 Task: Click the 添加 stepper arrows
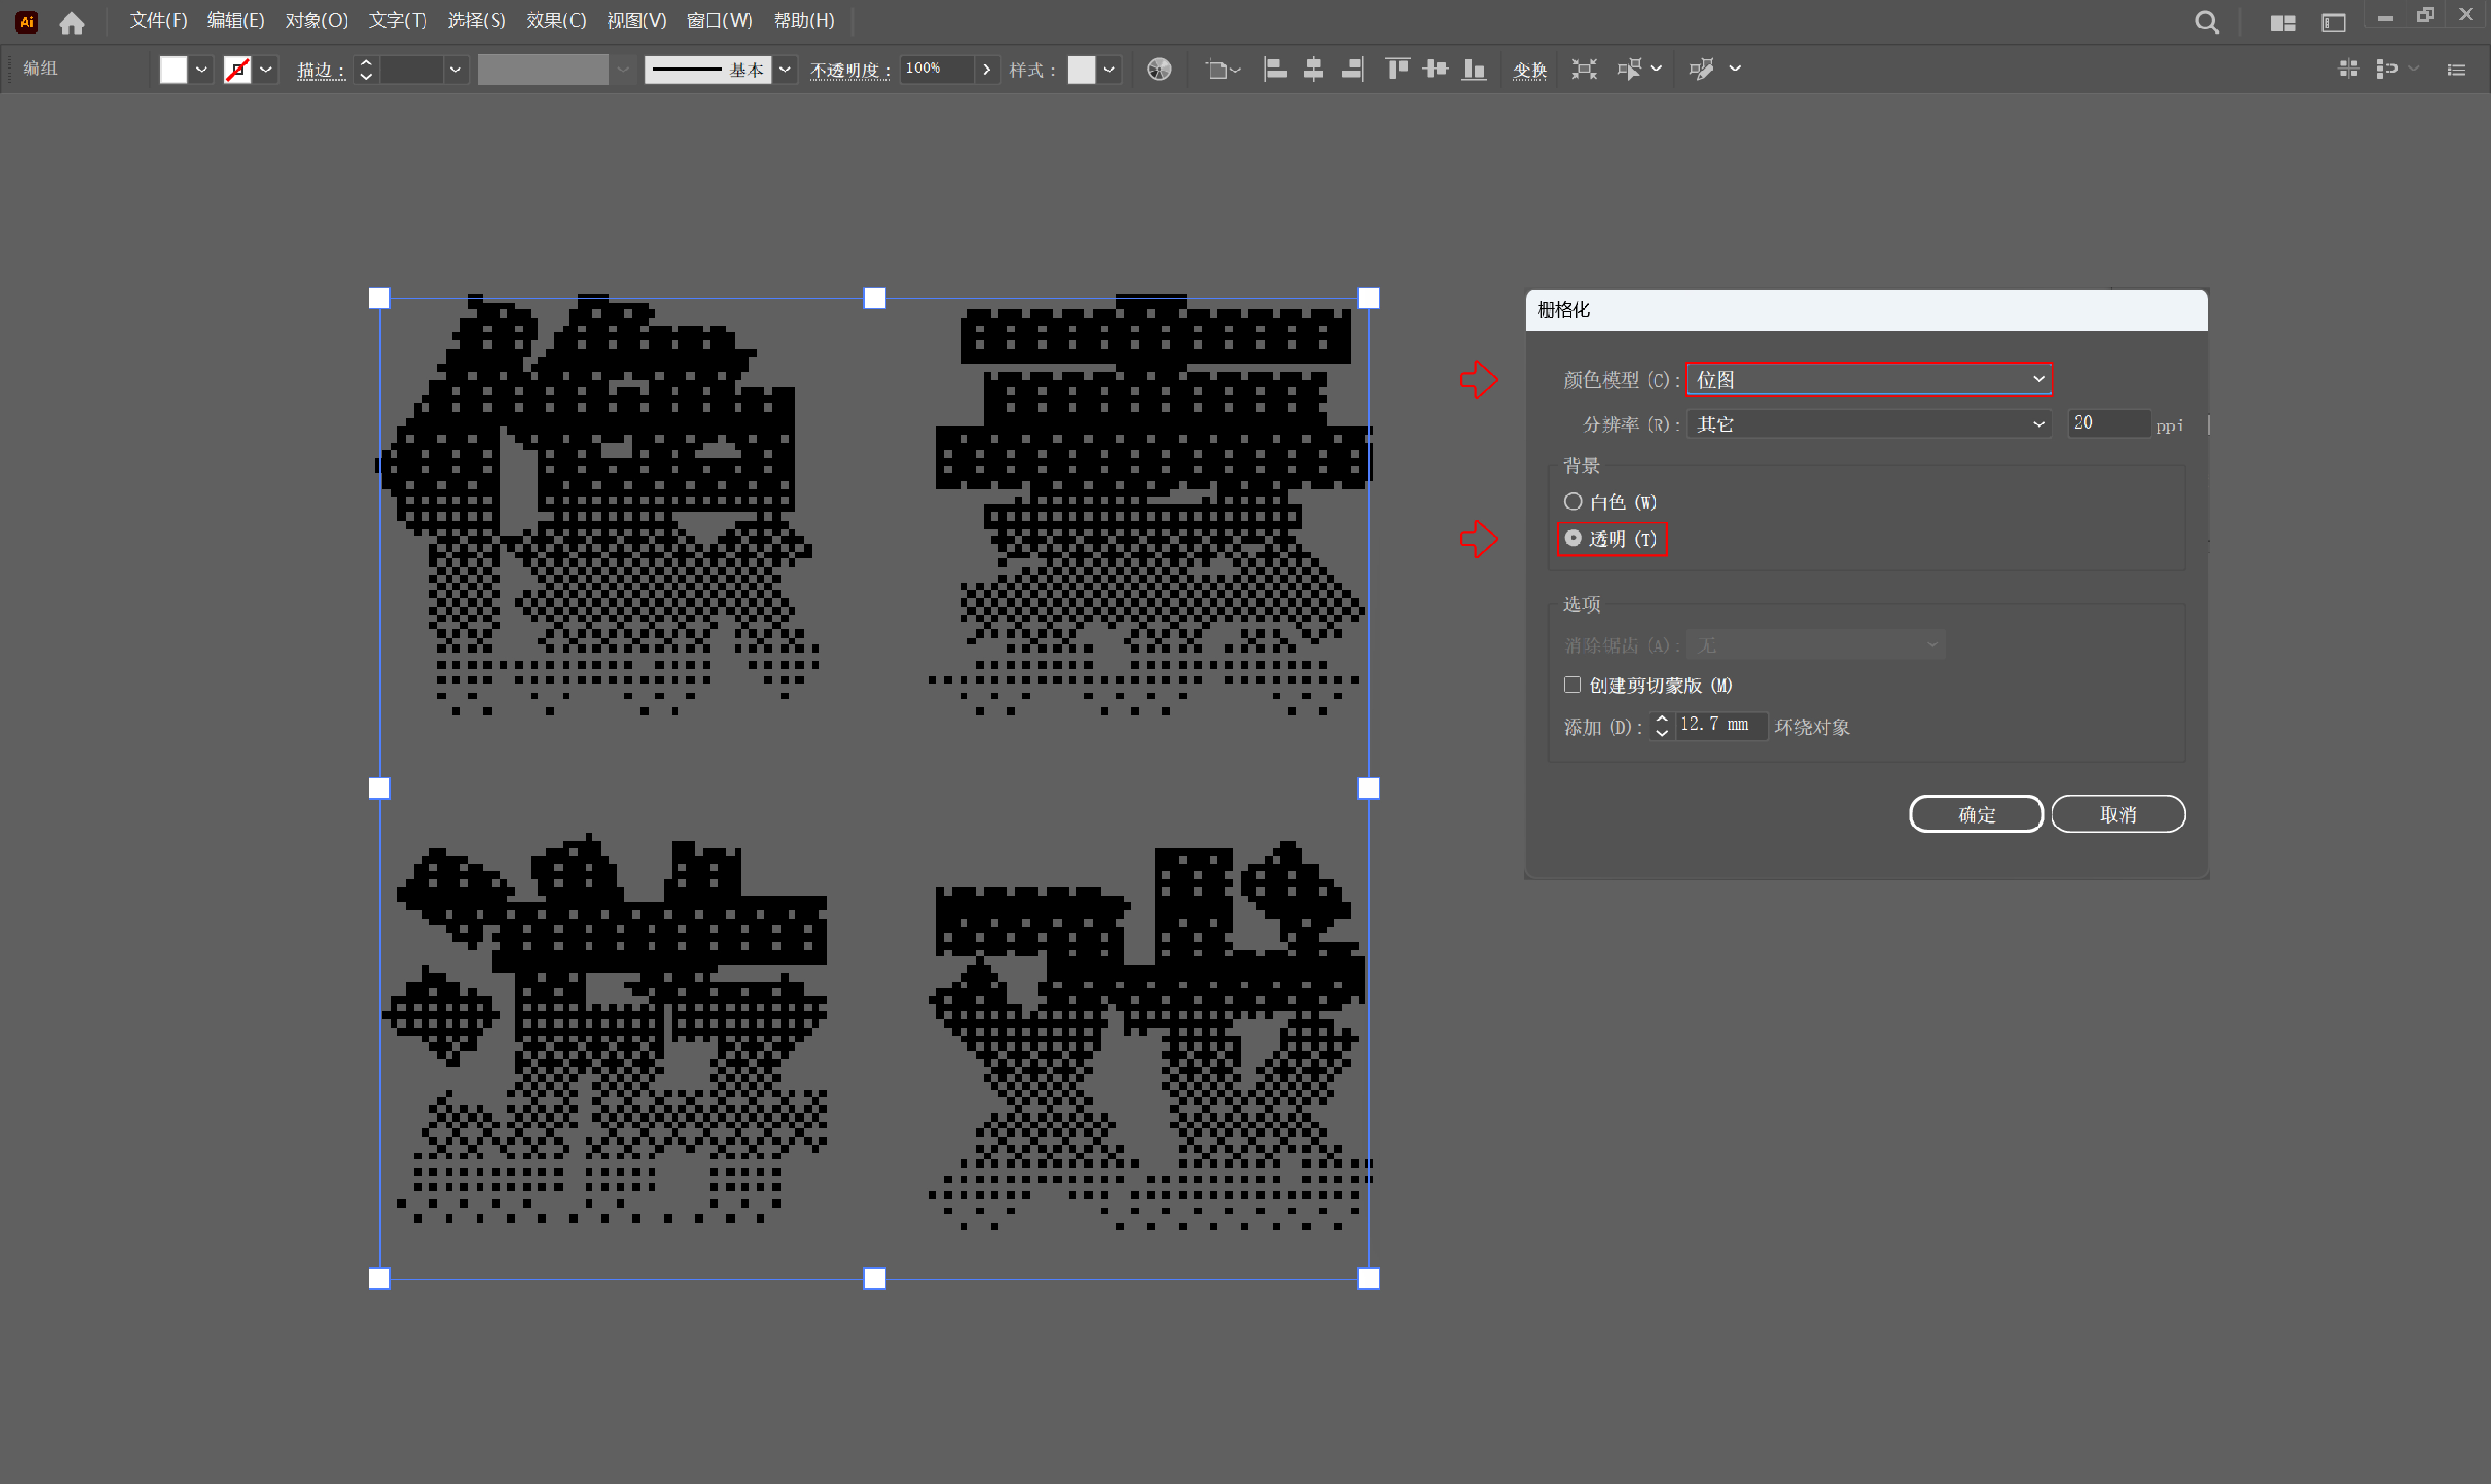click(x=1662, y=725)
